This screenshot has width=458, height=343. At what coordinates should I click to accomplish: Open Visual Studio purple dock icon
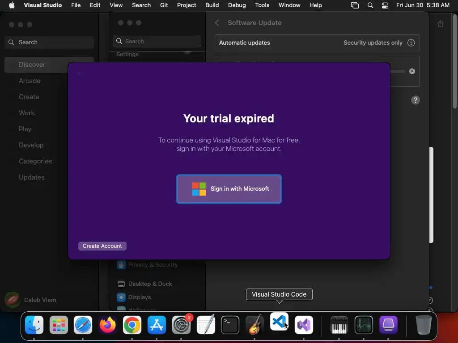coord(304,325)
